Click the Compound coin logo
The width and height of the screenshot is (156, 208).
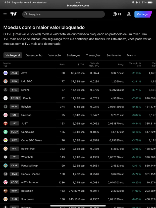pos(6,132)
